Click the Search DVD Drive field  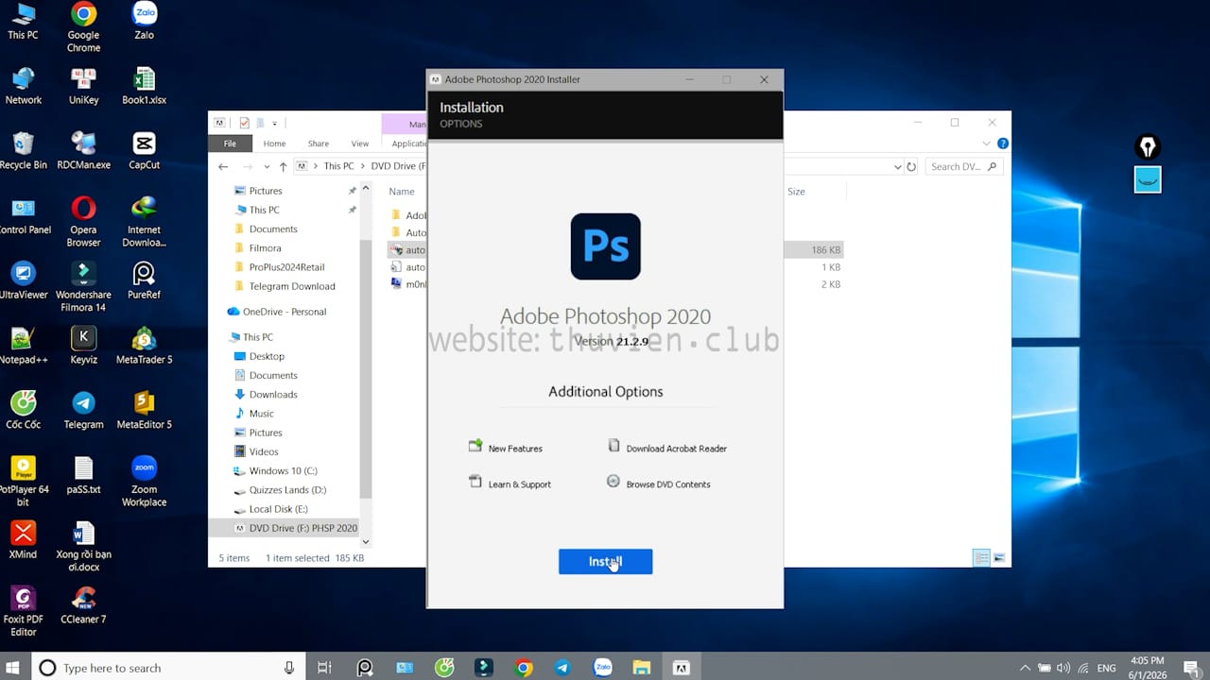pos(957,167)
